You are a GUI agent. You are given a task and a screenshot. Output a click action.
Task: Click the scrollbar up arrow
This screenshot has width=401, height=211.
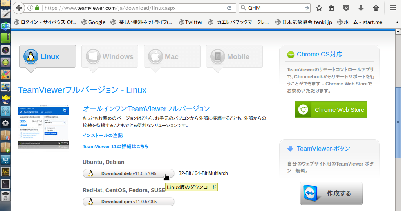[398, 32]
